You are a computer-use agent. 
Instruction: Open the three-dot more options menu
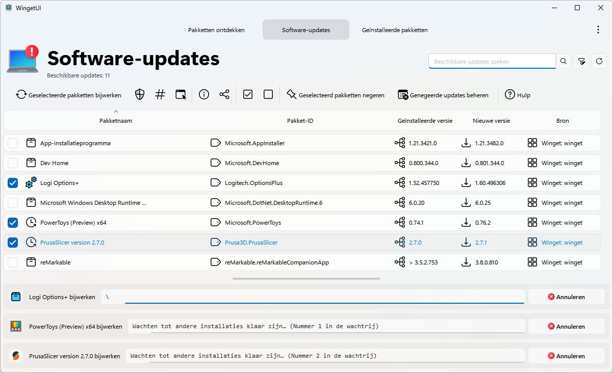(x=598, y=30)
